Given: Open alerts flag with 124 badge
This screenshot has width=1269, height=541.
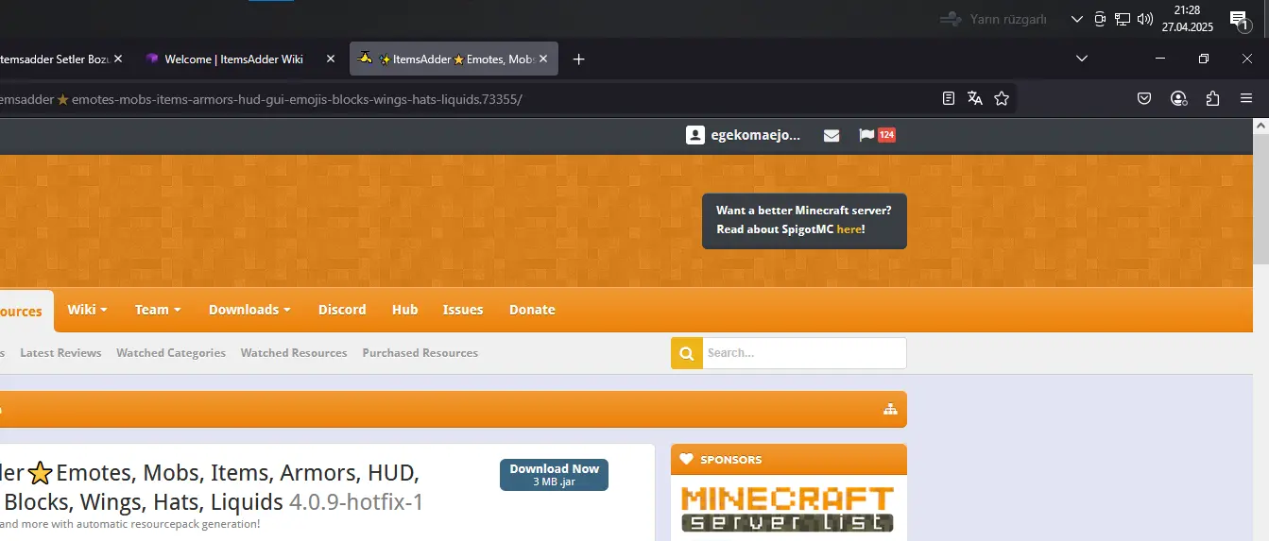Looking at the screenshot, I should (x=877, y=135).
